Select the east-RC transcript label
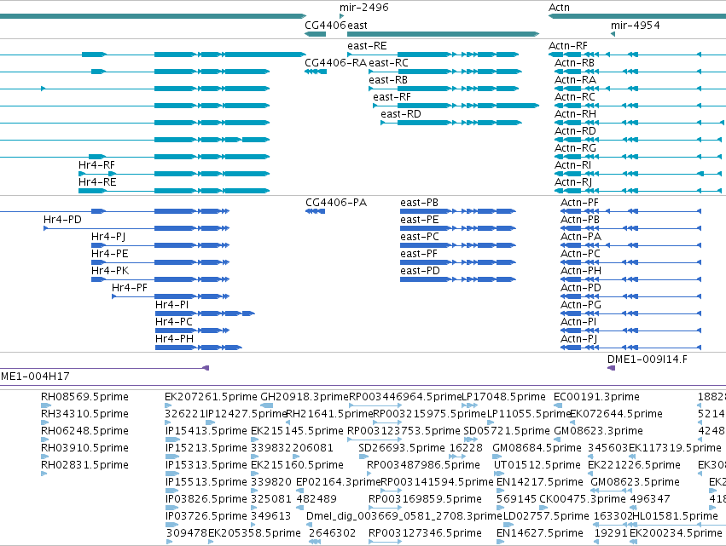This screenshot has height=546, width=726. coord(388,63)
